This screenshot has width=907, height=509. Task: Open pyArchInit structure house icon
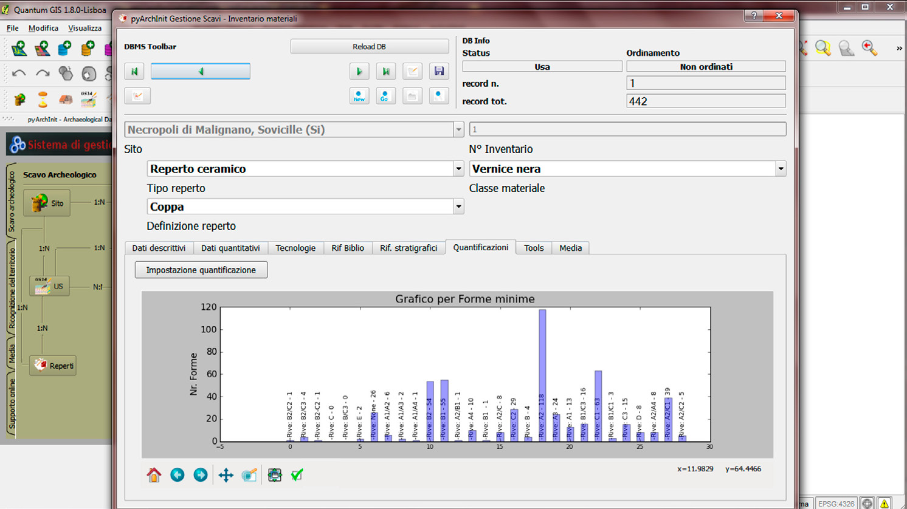point(66,99)
